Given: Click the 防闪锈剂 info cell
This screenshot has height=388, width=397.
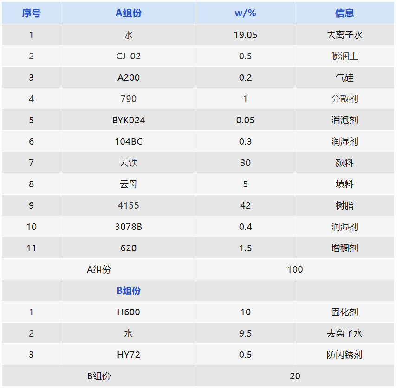Looking at the screenshot, I should pyautogui.click(x=345, y=355).
